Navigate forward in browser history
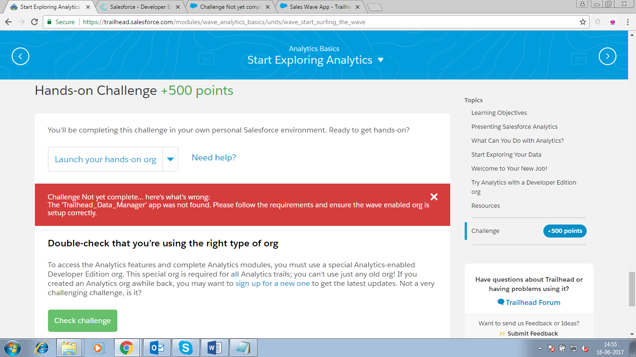The height and width of the screenshot is (357, 636). pyautogui.click(x=21, y=22)
